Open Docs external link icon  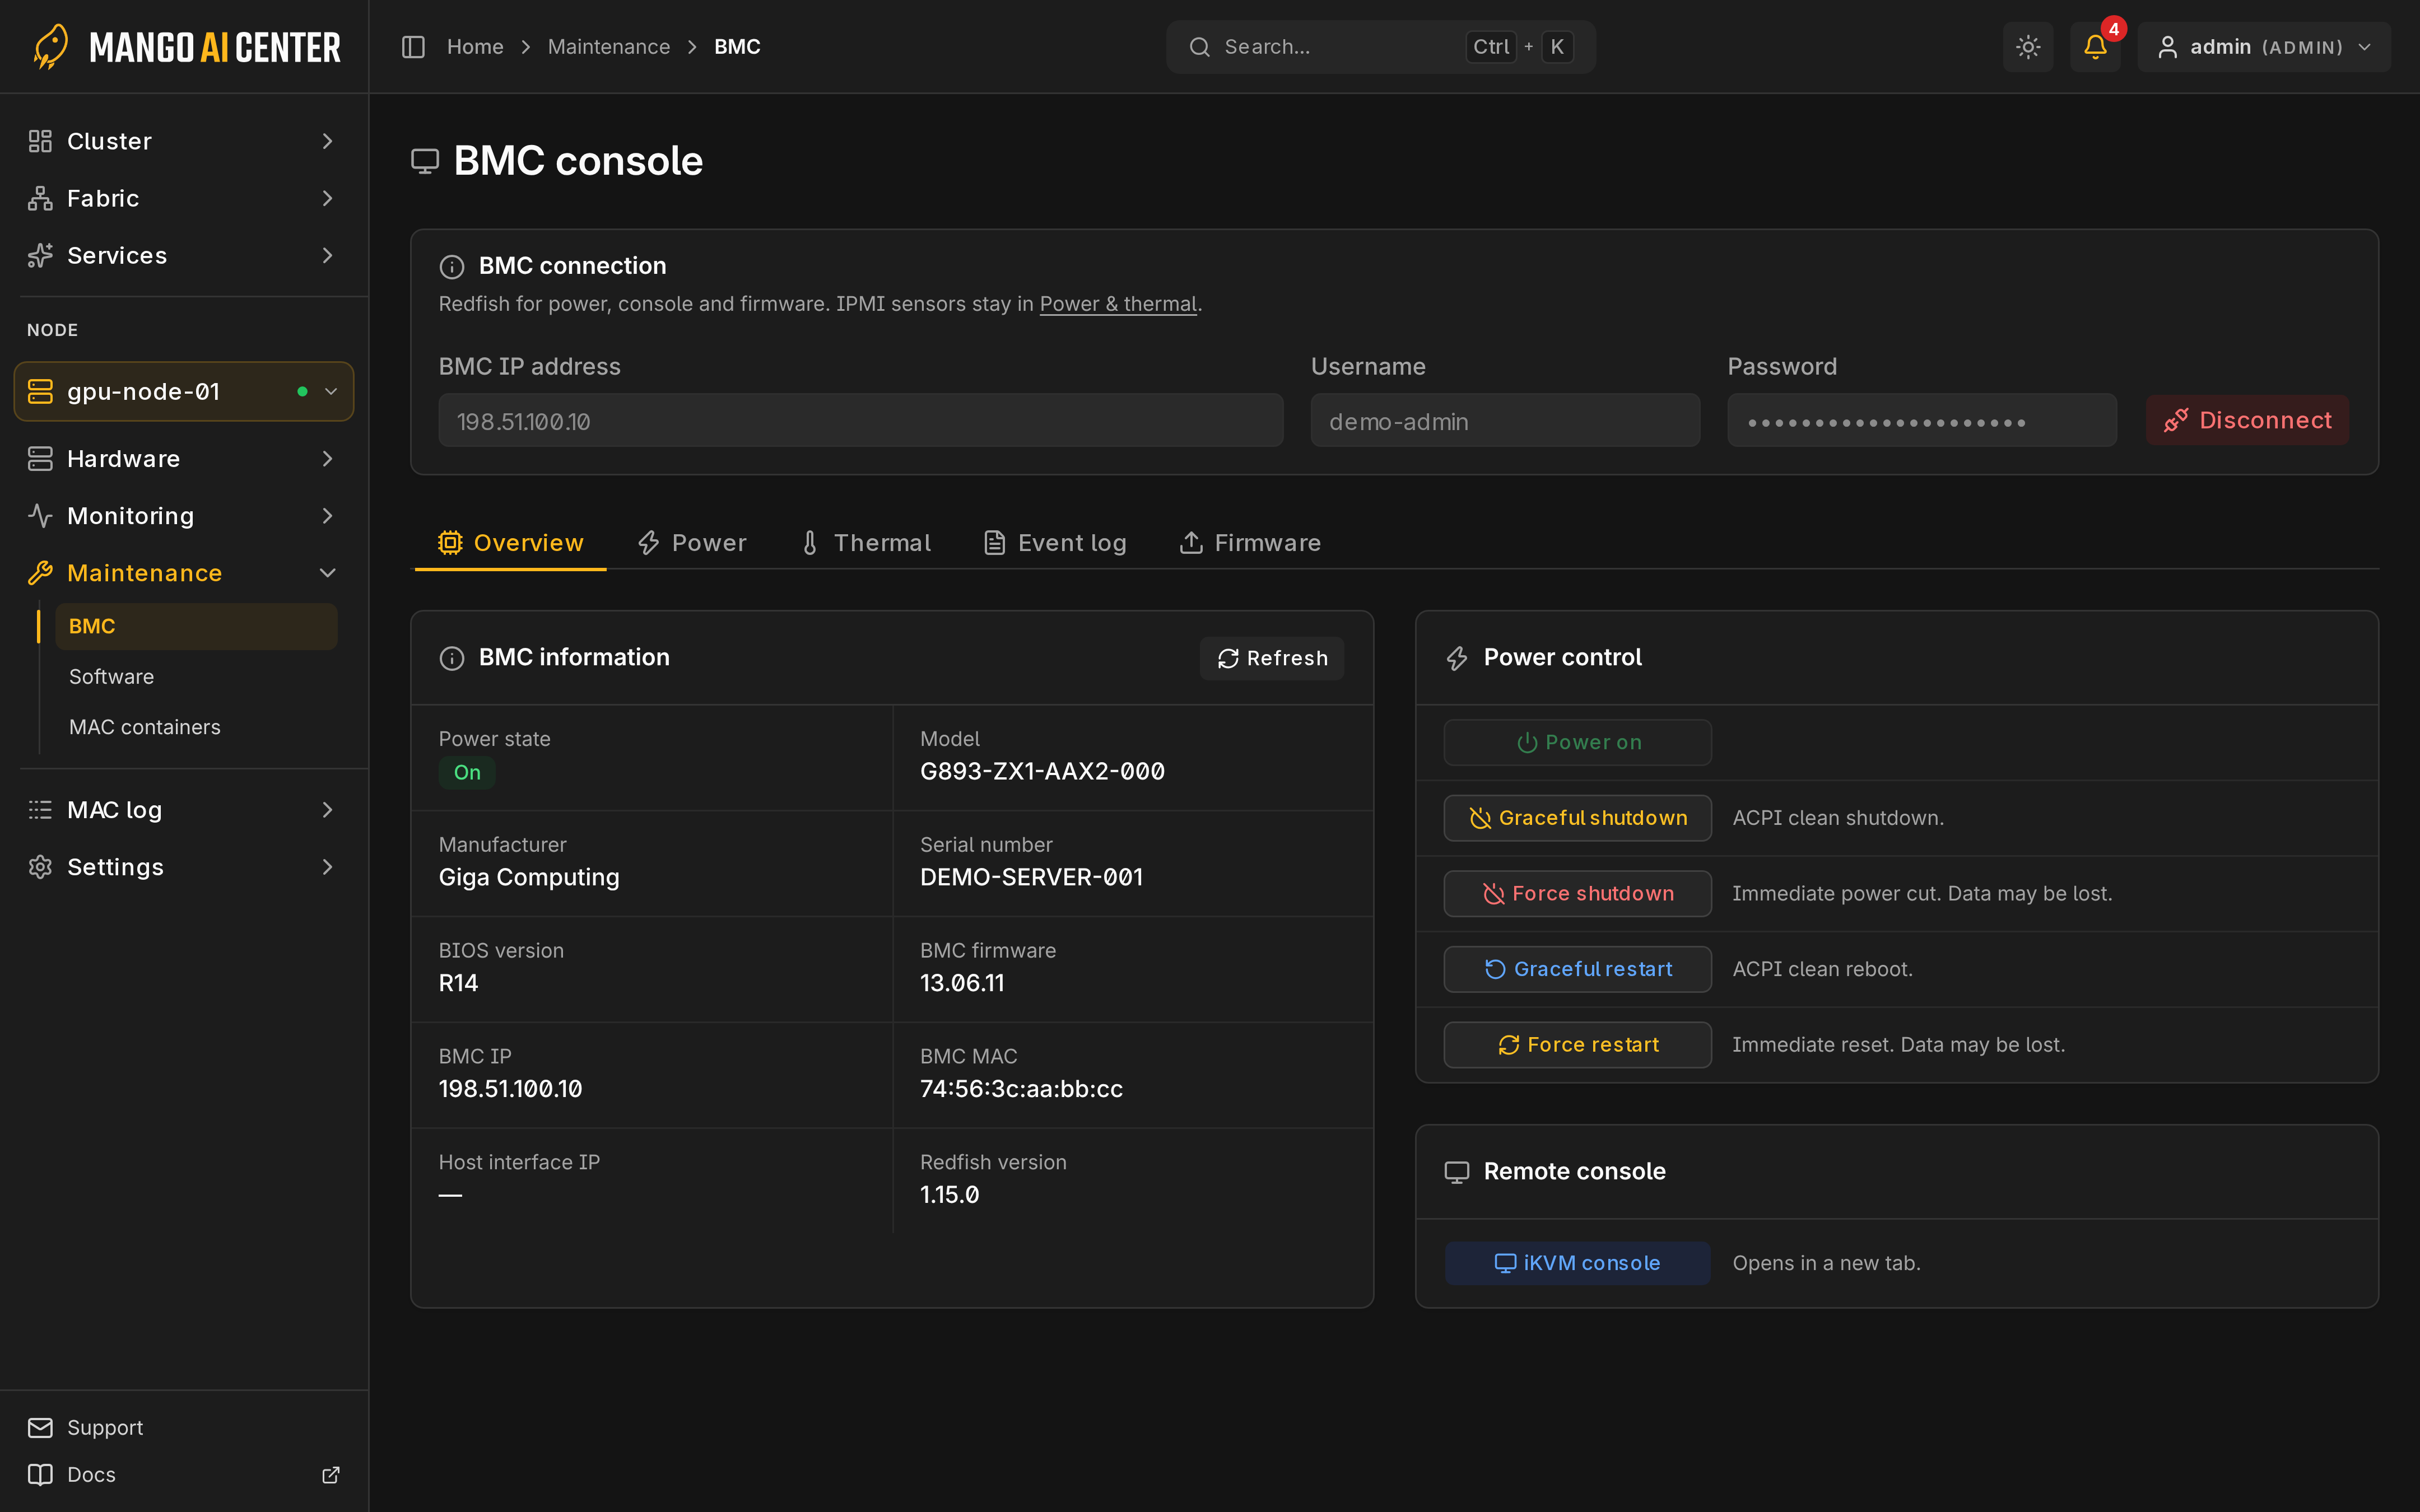pos(331,1474)
